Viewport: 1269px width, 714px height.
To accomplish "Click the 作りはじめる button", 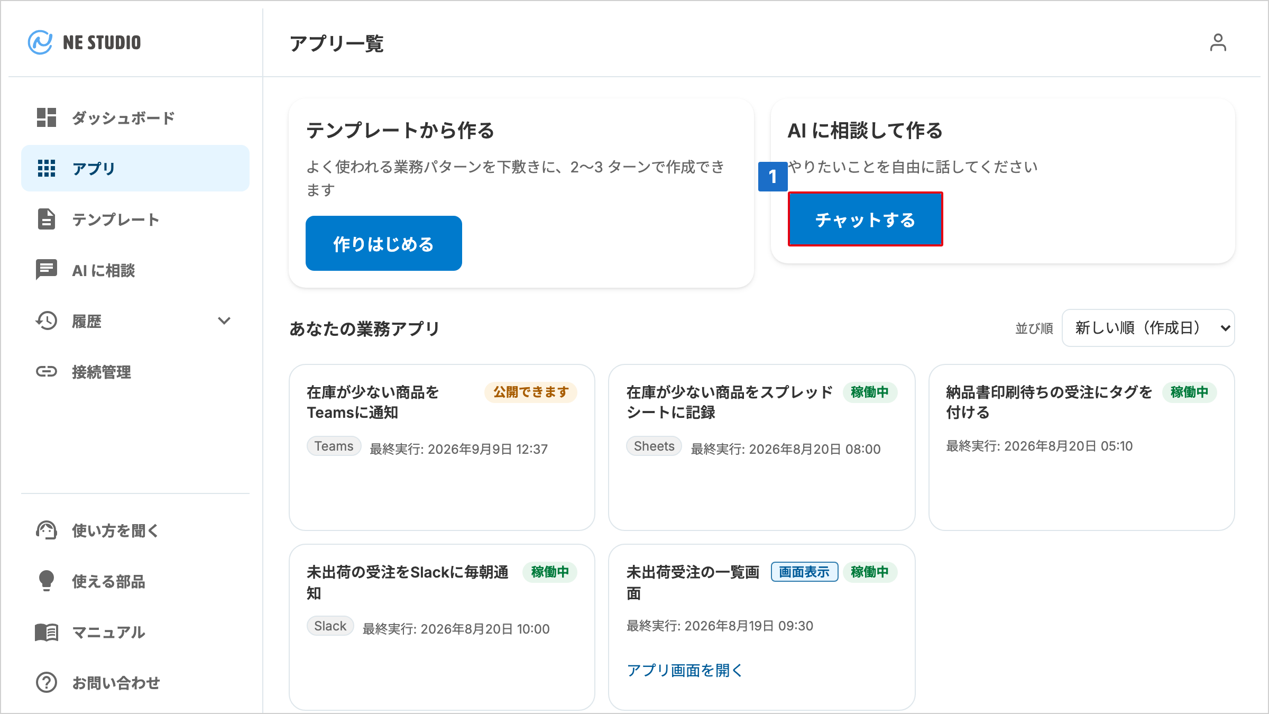I will tap(384, 243).
